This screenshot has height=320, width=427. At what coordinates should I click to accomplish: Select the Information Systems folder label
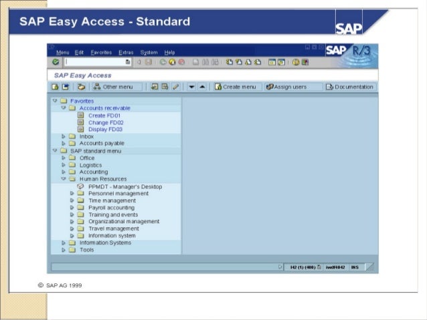pos(105,243)
